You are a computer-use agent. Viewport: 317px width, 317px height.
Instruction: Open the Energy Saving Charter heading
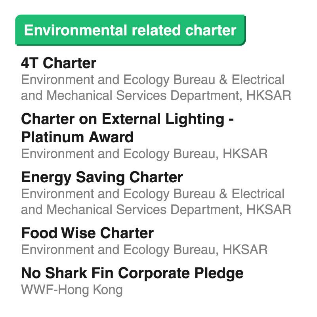(102, 178)
